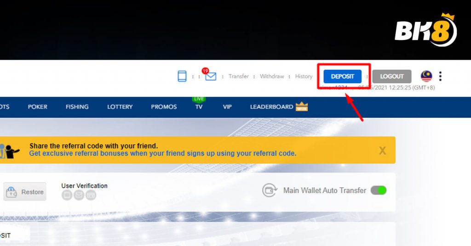Toggle Main Wallet Auto Transfer switch
Screen dimensions: 471x246
(379, 190)
